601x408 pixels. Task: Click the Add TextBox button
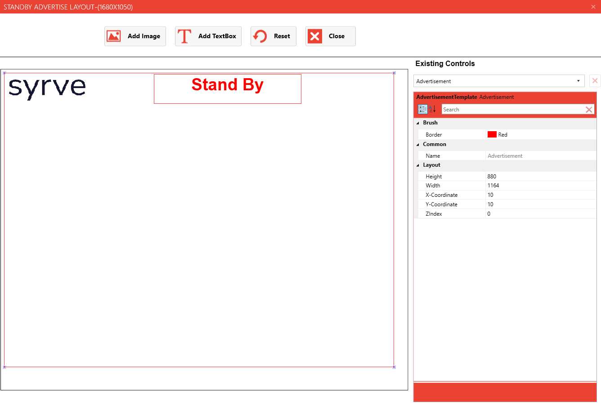208,36
